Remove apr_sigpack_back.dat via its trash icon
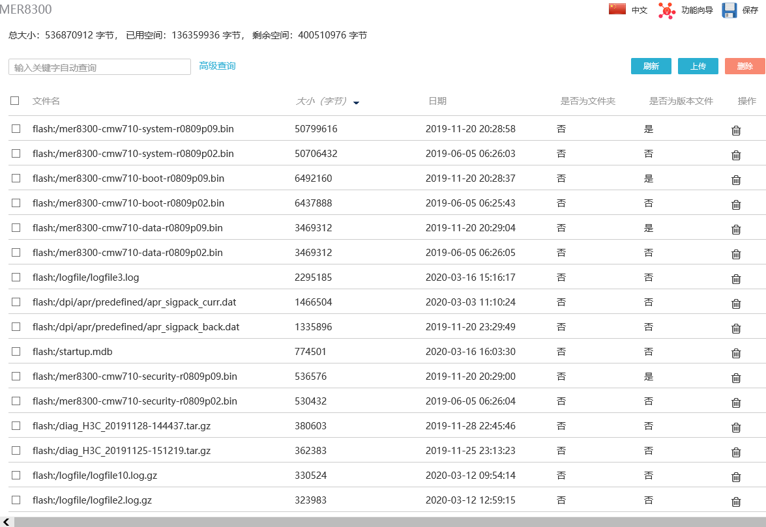The width and height of the screenshot is (766, 527). [736, 328]
